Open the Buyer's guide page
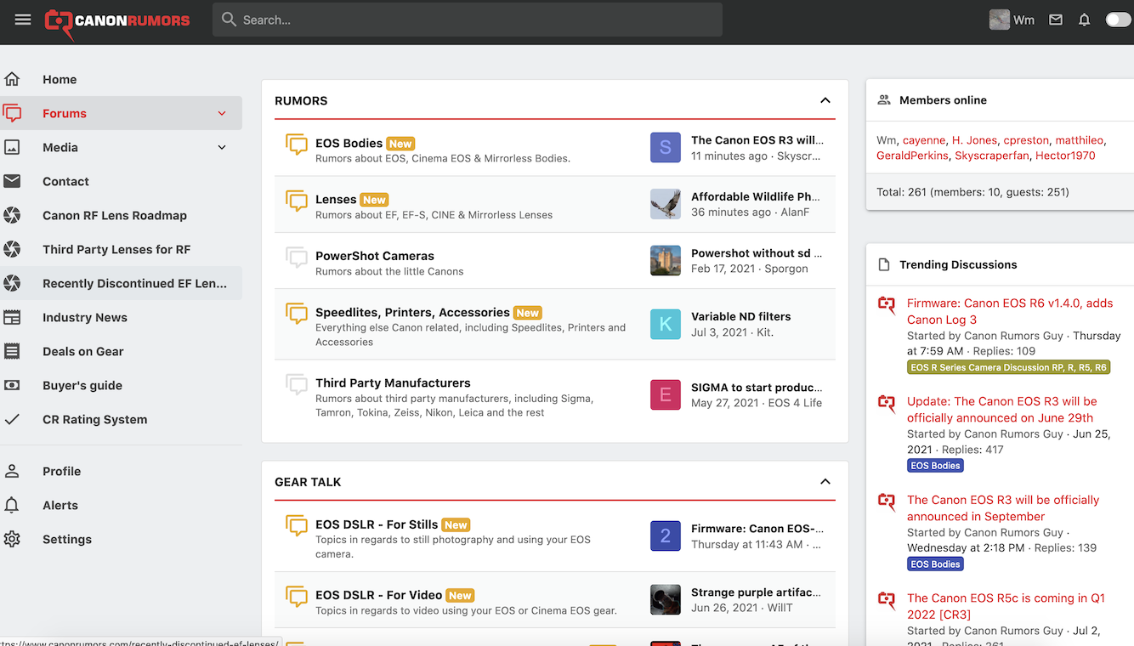Screen dimensions: 1134x646 pyautogui.click(x=82, y=385)
